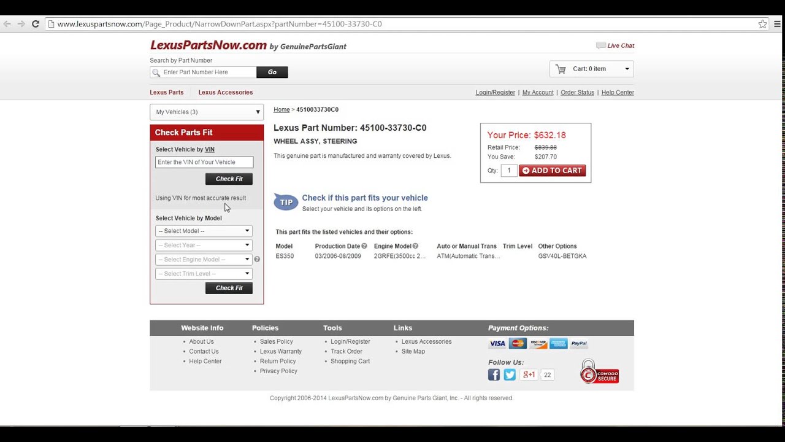Image resolution: width=785 pixels, height=442 pixels.
Task: Bookmark this page with the star icon
Action: (762, 24)
